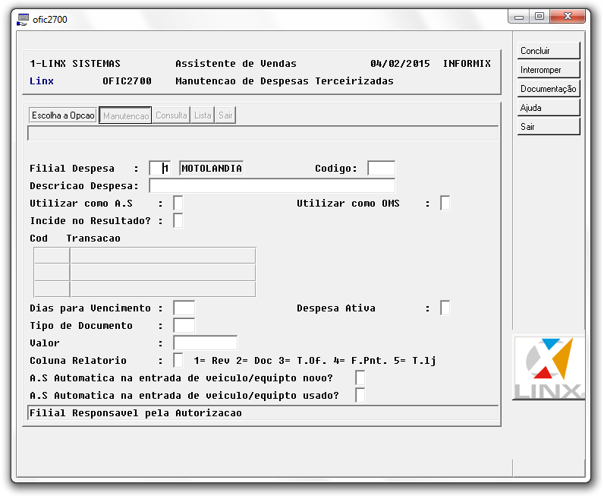The width and height of the screenshot is (604, 496).
Task: Open Documentação from the side panel
Action: [548, 89]
